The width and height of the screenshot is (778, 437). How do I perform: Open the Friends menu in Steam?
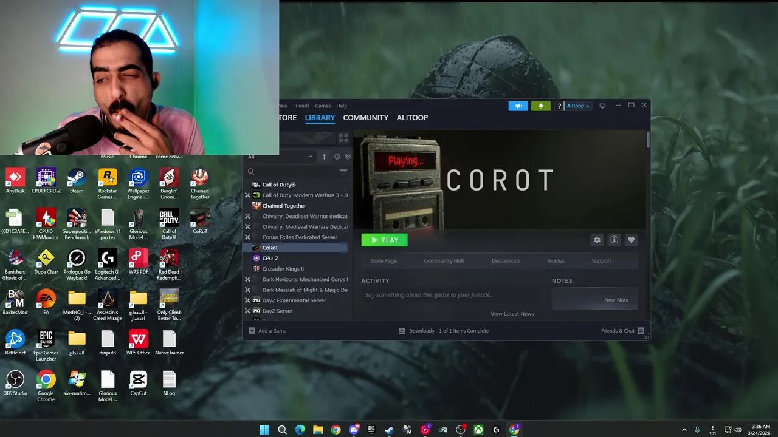301,106
